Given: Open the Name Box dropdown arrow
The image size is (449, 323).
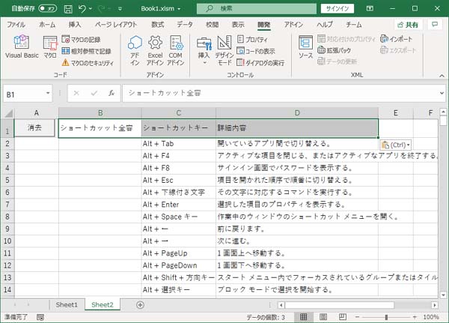Looking at the screenshot, I should pos(48,93).
